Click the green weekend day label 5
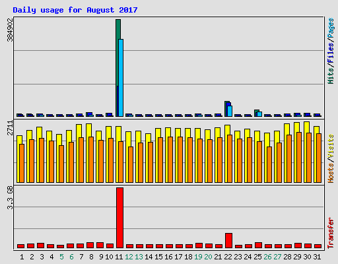This screenshot has width=338, height=264. (x=61, y=257)
